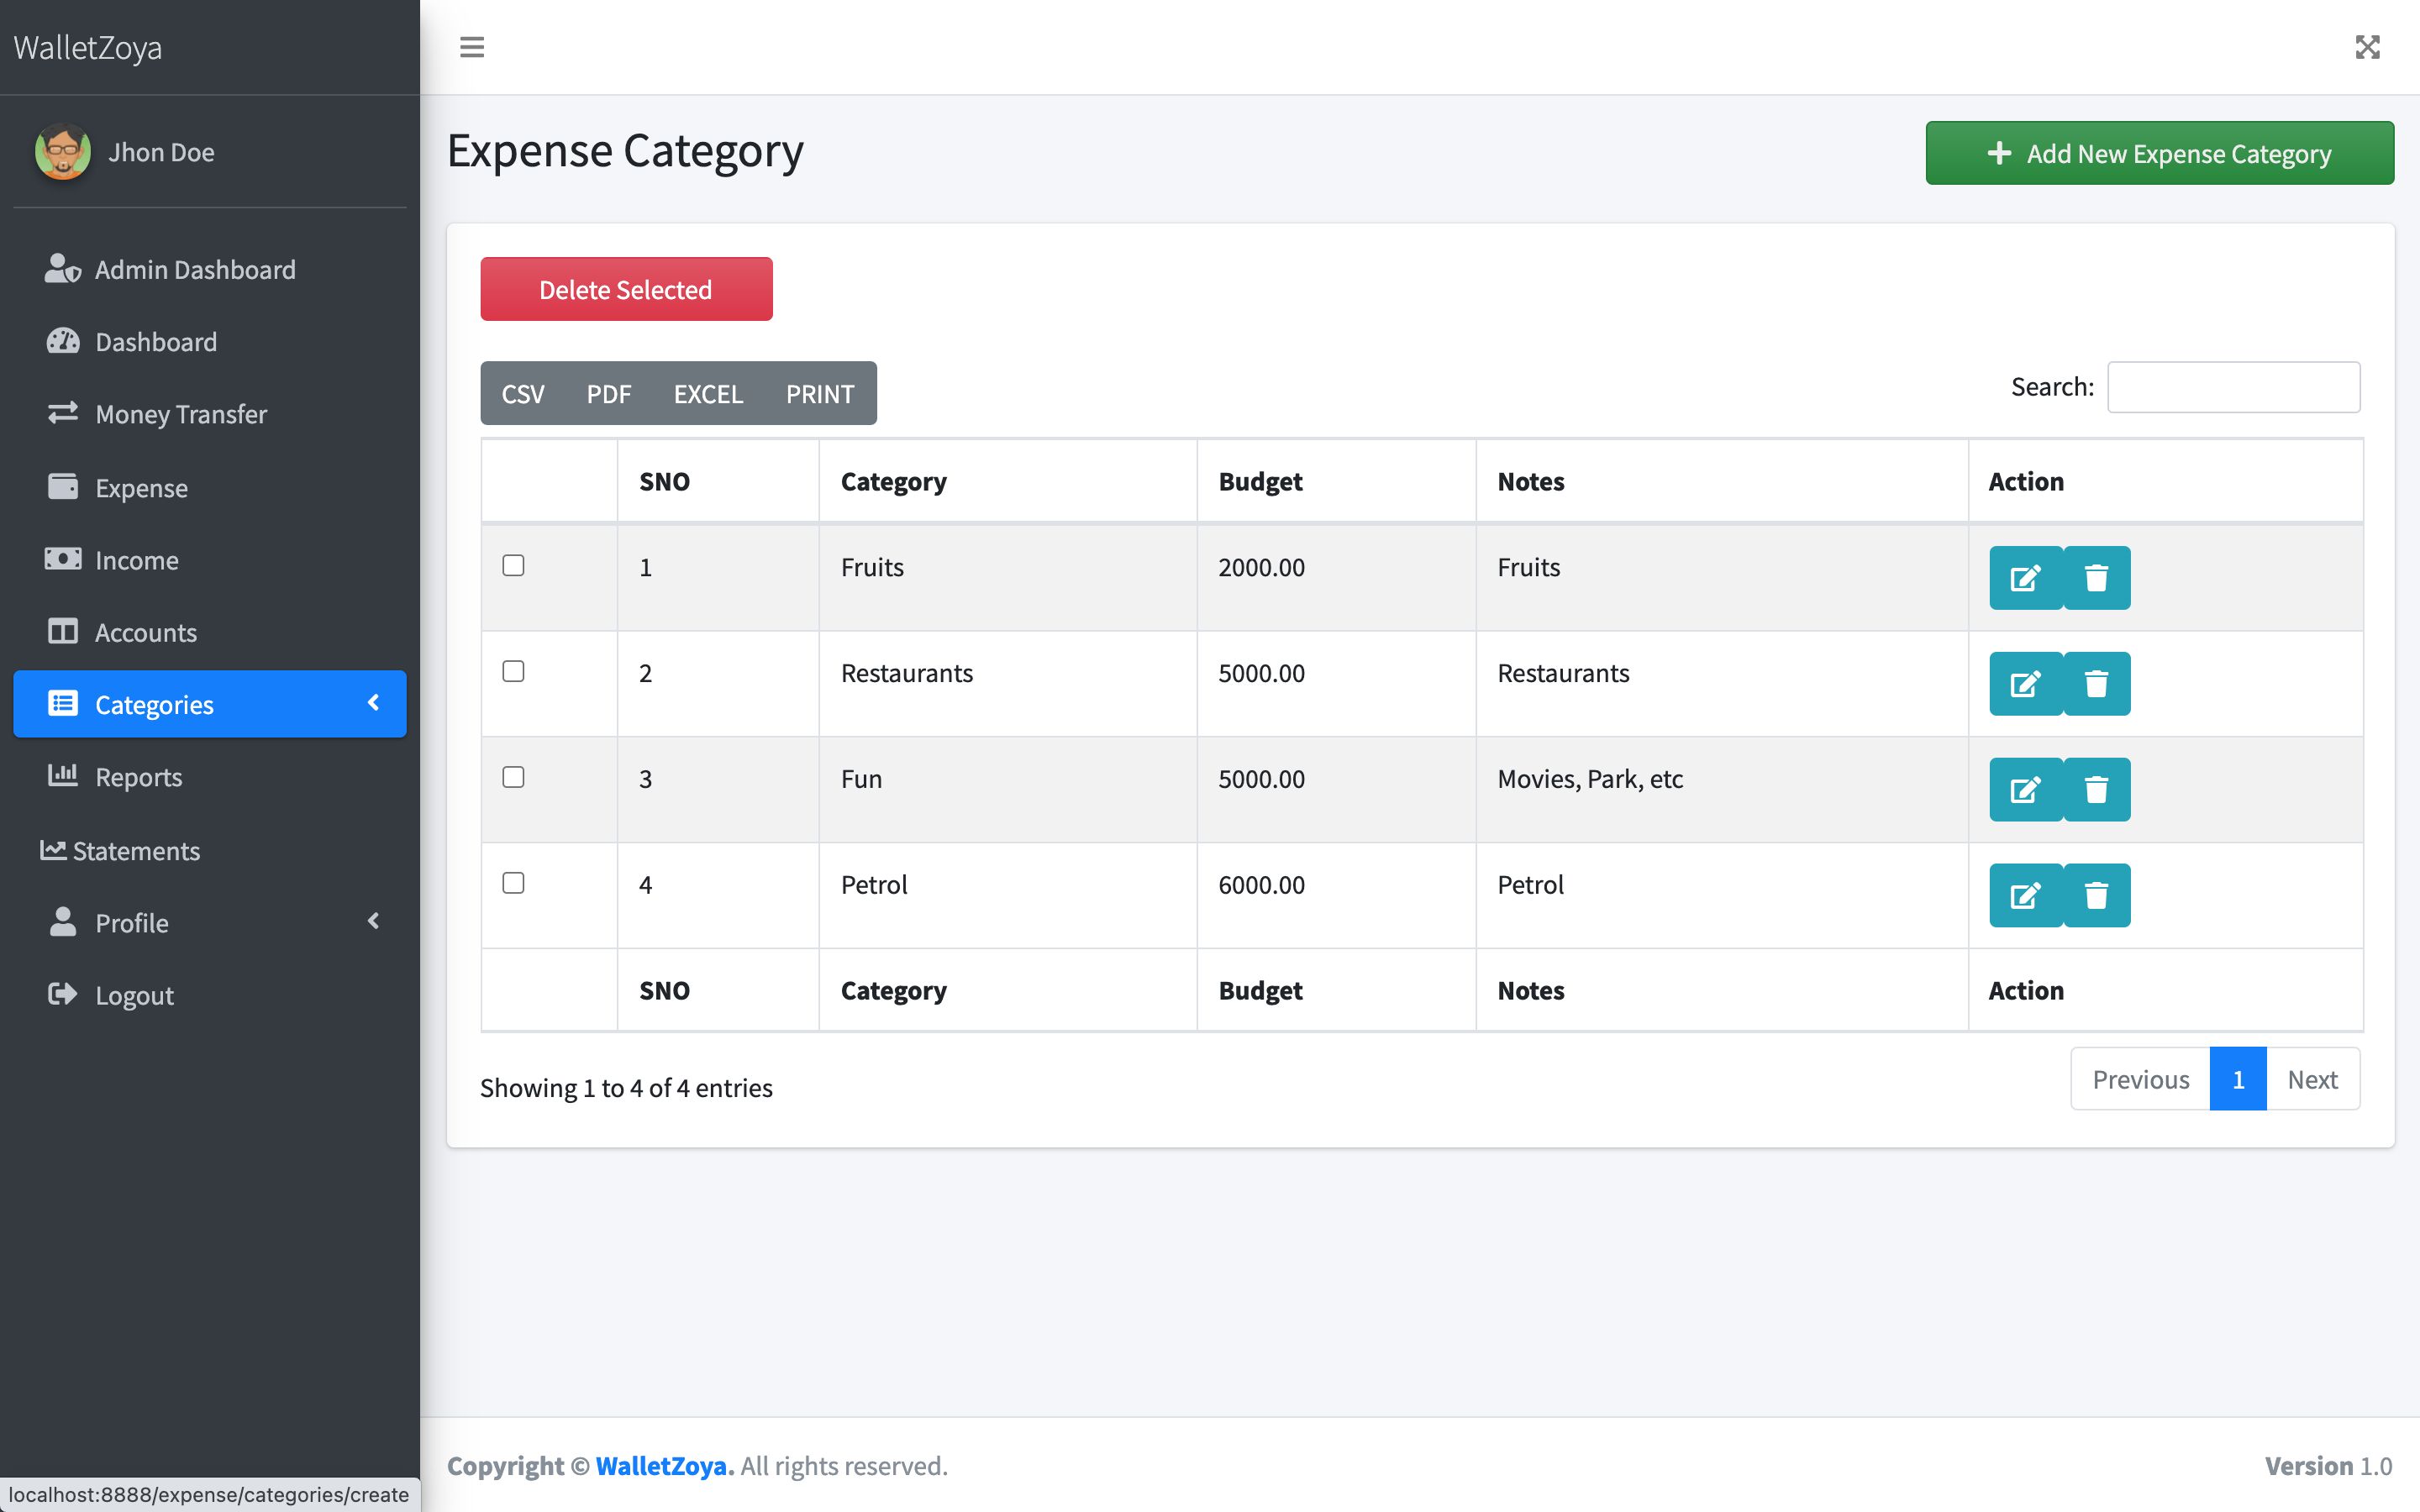Delete the Petrol category with the trash icon
Viewport: 2420px width, 1512px height.
[2096, 896]
